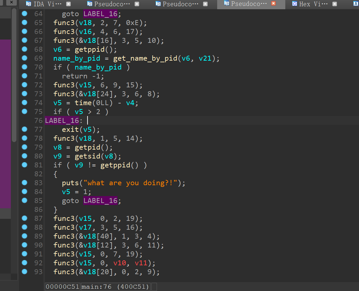Switch to the IDA View tab
The width and height of the screenshot is (359, 291).
point(47,4)
